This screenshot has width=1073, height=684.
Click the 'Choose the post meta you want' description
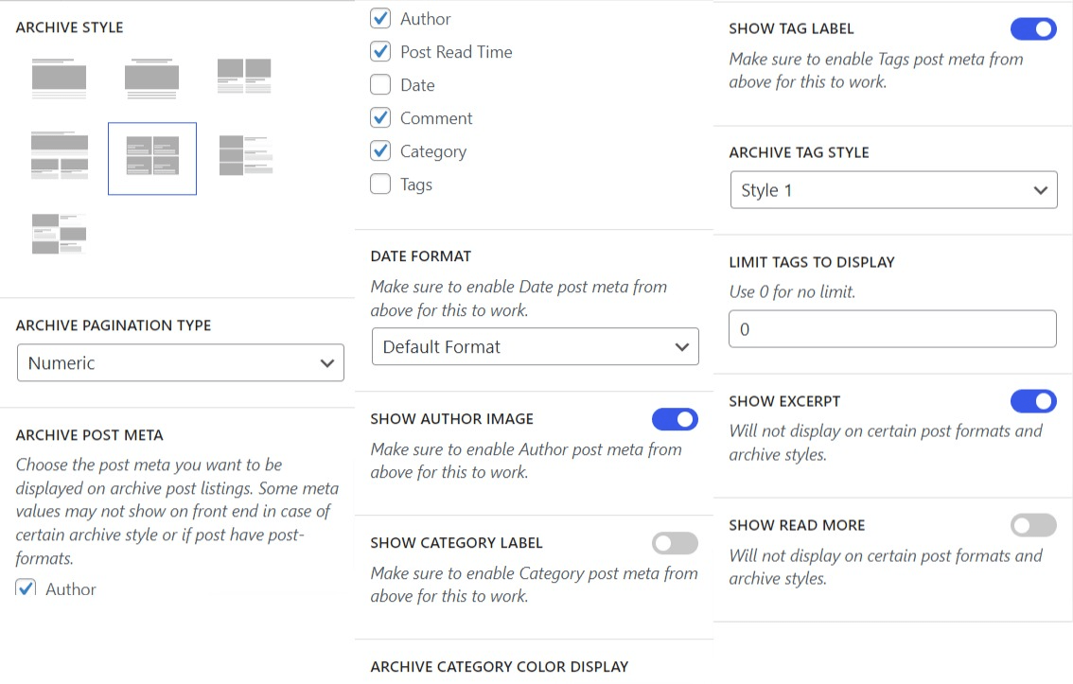pos(177,512)
